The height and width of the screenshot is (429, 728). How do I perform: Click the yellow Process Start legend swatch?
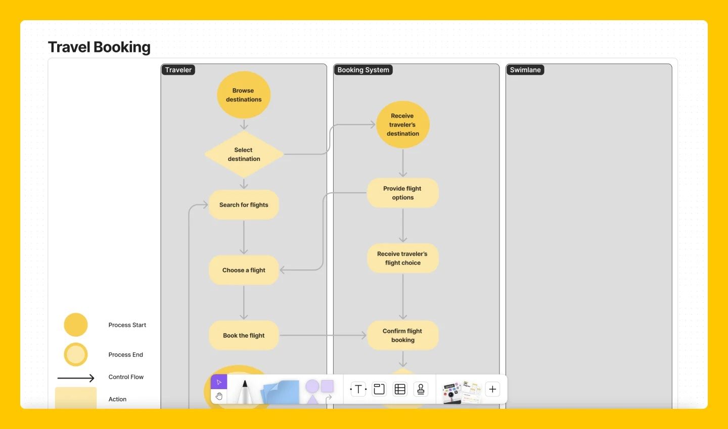pyautogui.click(x=75, y=325)
